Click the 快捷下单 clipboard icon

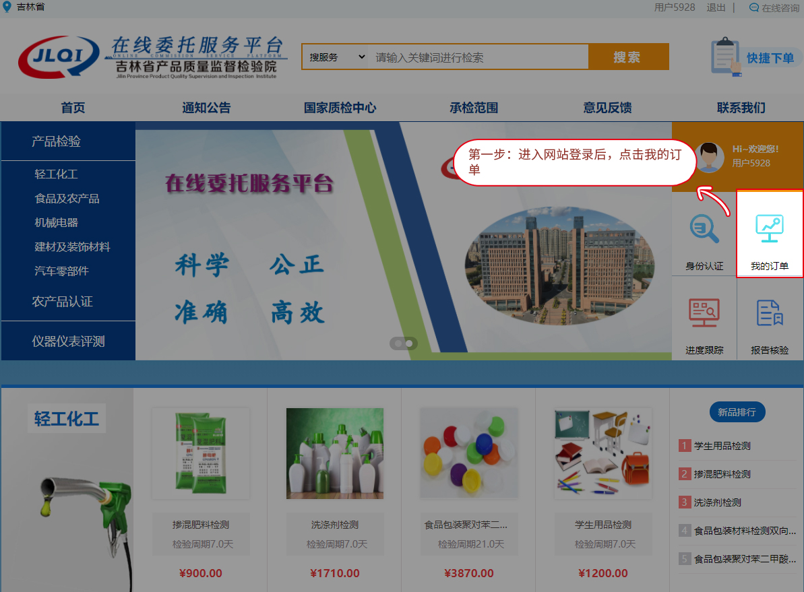(x=726, y=57)
